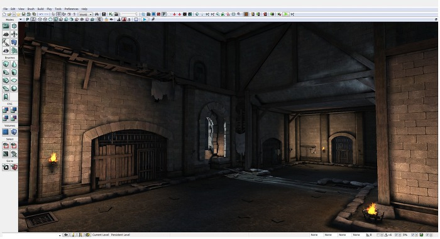Select the Sphere builder brush
440x239 pixels.
14,88
